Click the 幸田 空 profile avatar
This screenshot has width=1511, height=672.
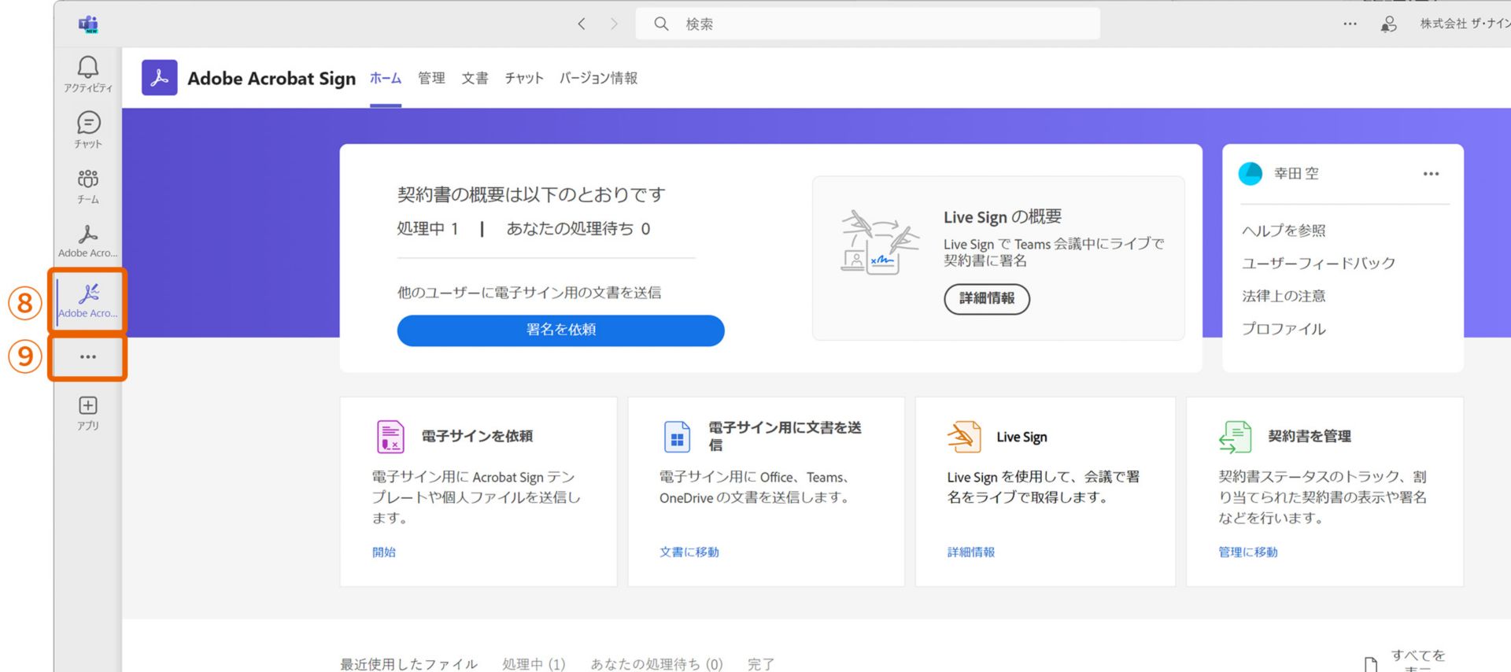1251,174
